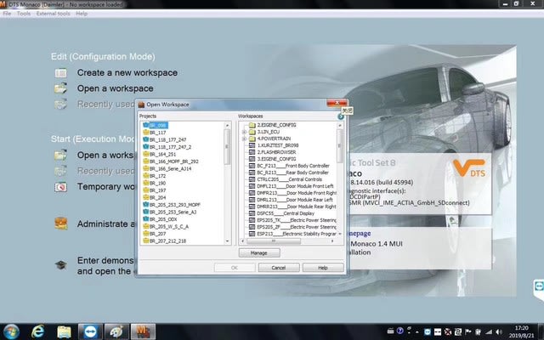Select CTRLC205 Central Controls workspace
Screen dimensions: 544x340
pos(286,179)
